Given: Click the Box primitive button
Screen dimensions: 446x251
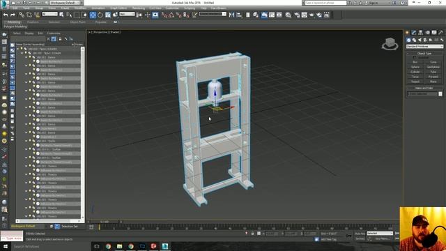Looking at the screenshot, I should pos(415,62).
